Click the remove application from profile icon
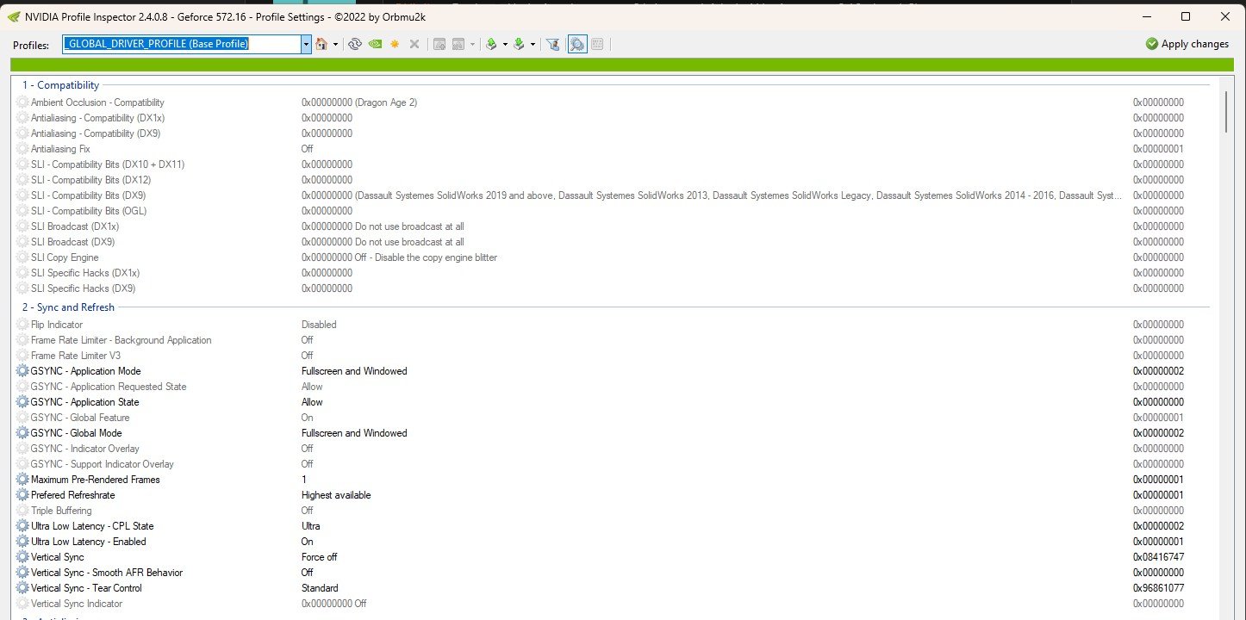This screenshot has height=620, width=1246. (x=458, y=44)
